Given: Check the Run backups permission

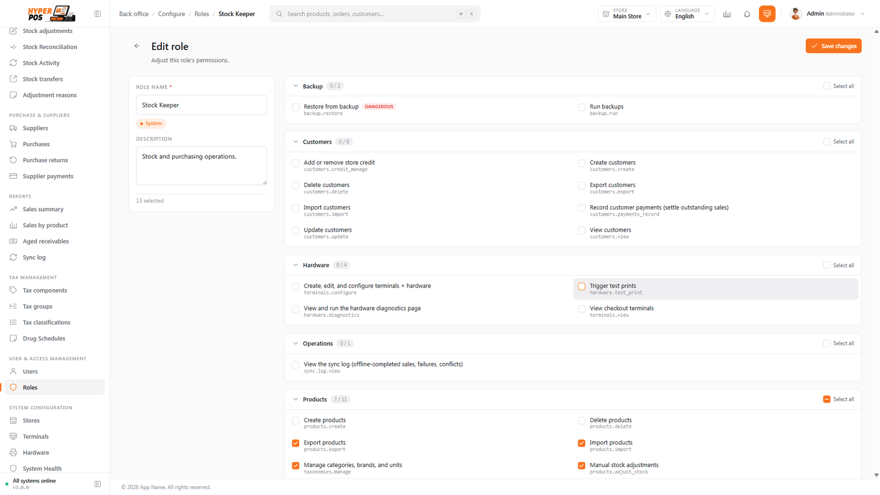Looking at the screenshot, I should pyautogui.click(x=581, y=107).
